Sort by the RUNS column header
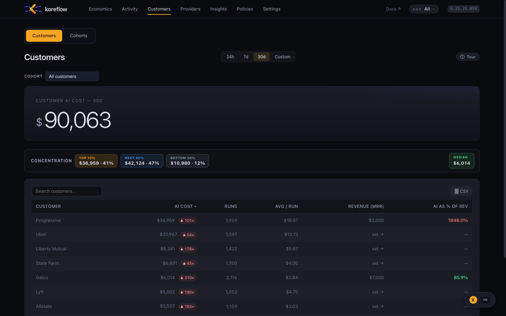Image resolution: width=506 pixels, height=316 pixels. pyautogui.click(x=231, y=206)
